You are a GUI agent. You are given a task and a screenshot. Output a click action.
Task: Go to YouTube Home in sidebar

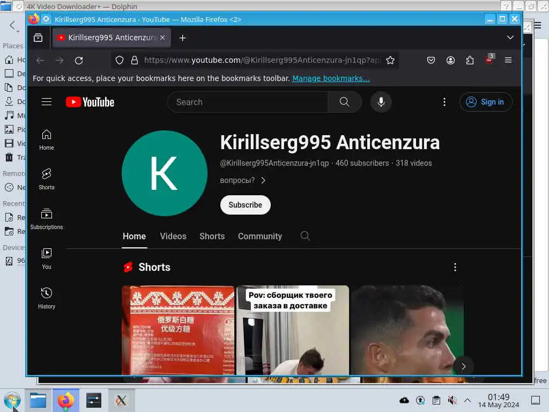click(47, 140)
